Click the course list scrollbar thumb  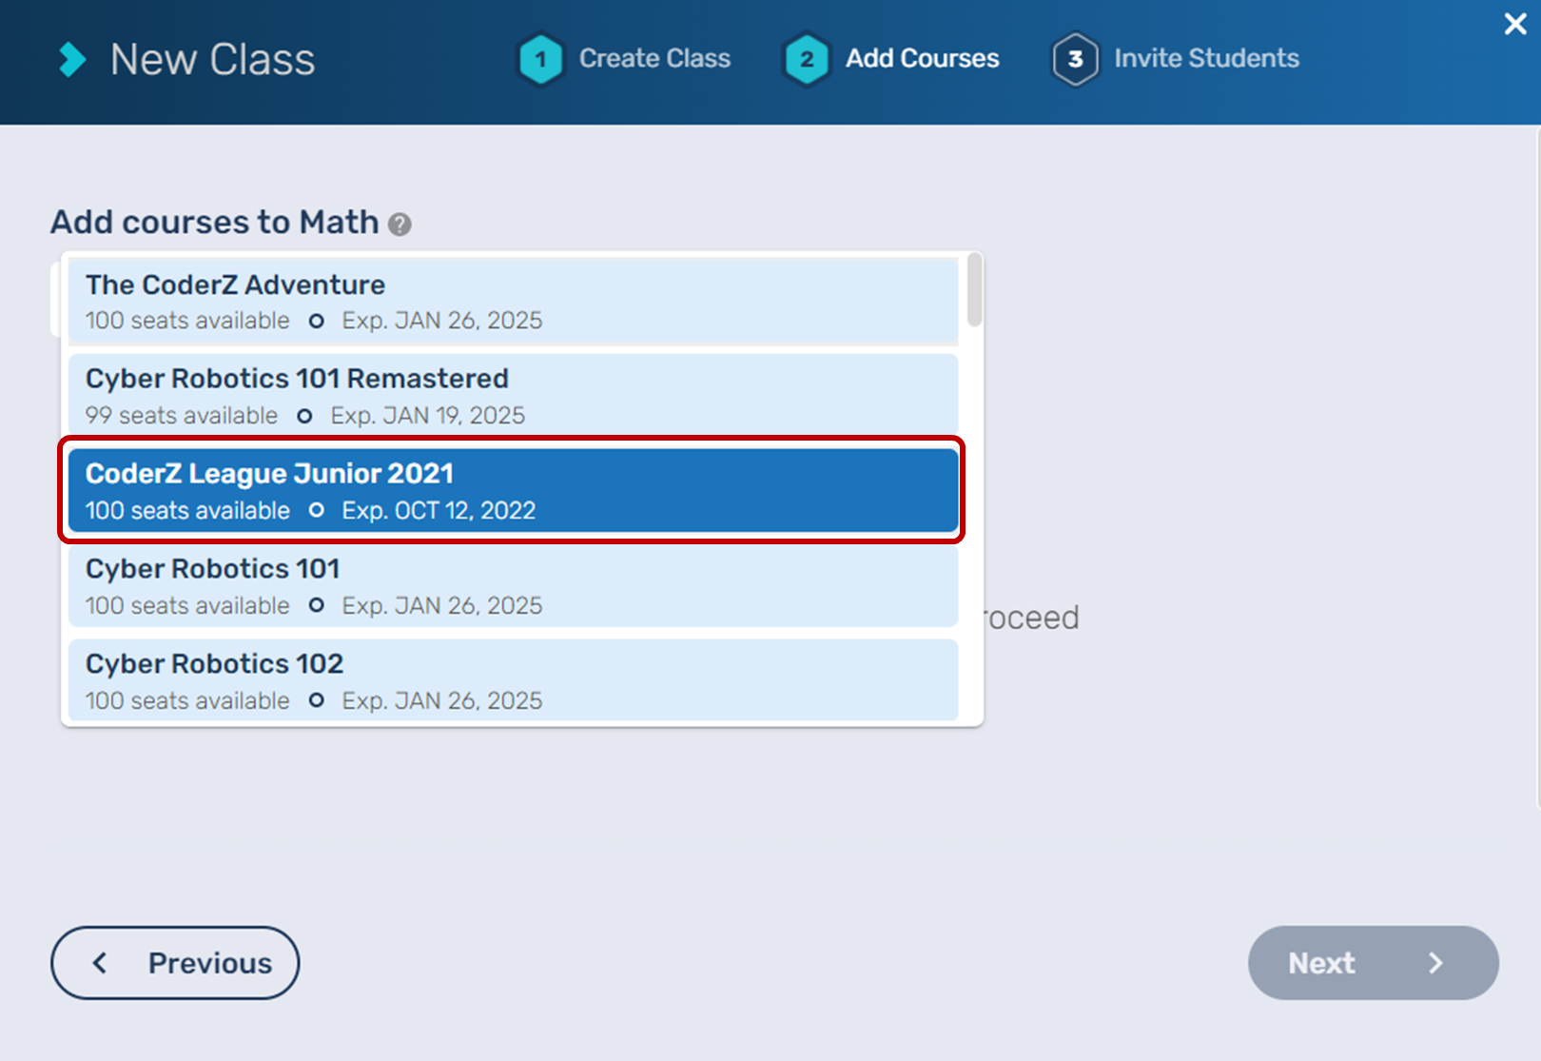974,289
